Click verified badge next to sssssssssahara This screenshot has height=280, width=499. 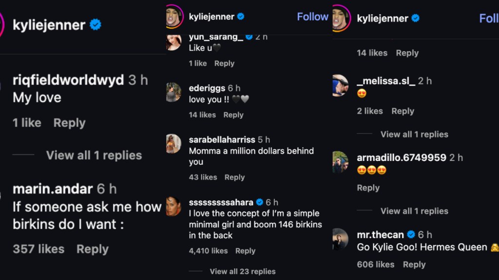click(260, 202)
